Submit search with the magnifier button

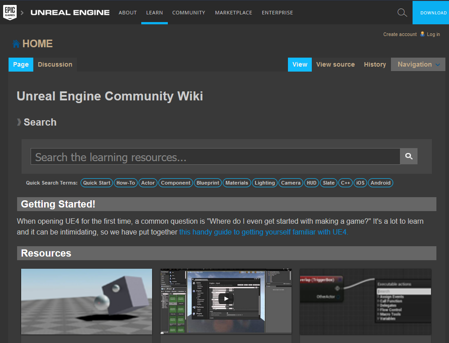coord(409,156)
